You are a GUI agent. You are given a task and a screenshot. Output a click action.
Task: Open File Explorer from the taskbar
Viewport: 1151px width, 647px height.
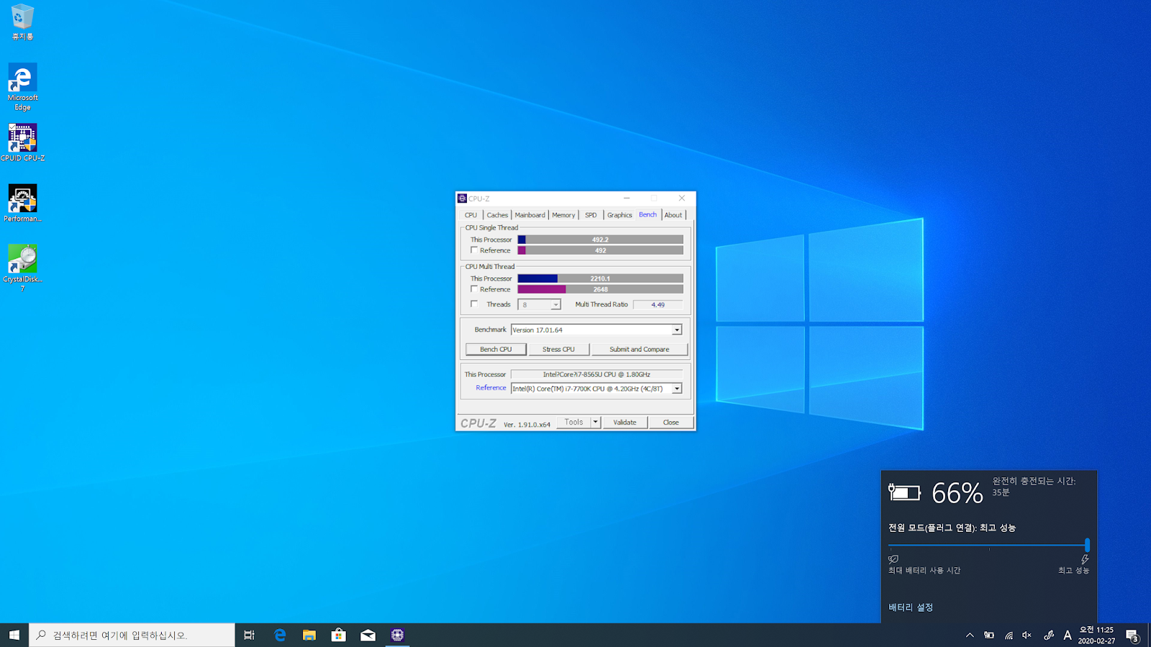coord(309,635)
